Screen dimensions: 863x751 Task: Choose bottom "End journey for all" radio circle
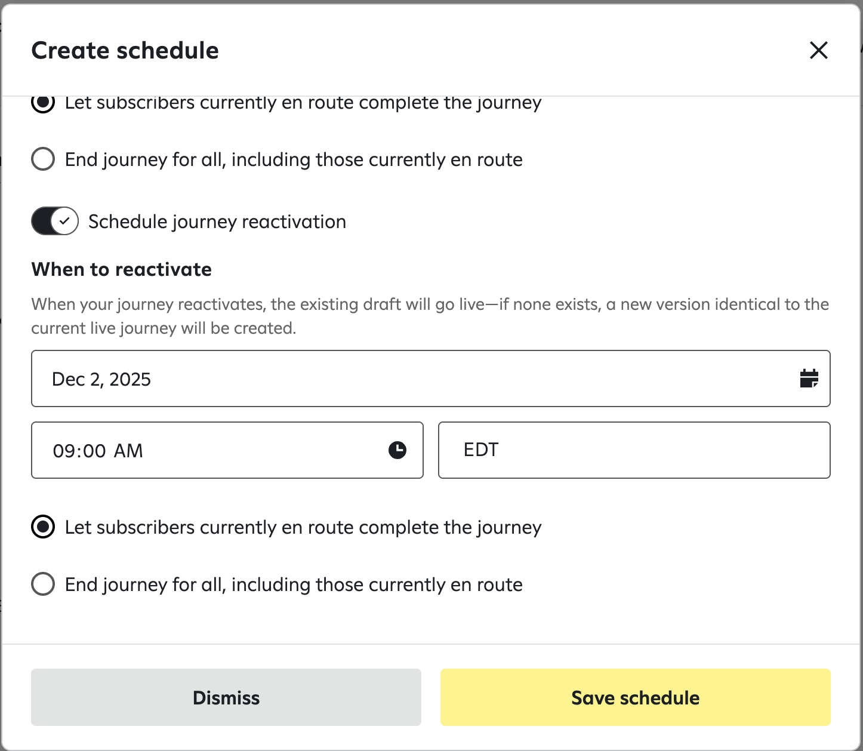pyautogui.click(x=43, y=584)
